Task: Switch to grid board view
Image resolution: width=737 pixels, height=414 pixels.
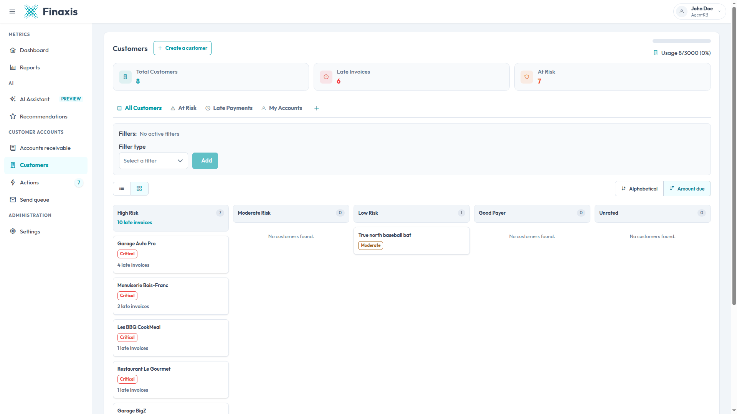Action: pyautogui.click(x=139, y=189)
